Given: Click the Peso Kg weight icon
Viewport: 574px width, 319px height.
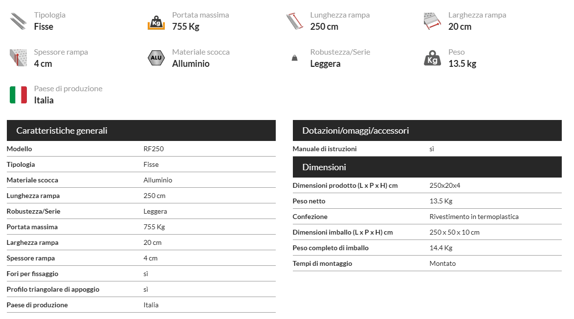Looking at the screenshot, I should tap(432, 58).
